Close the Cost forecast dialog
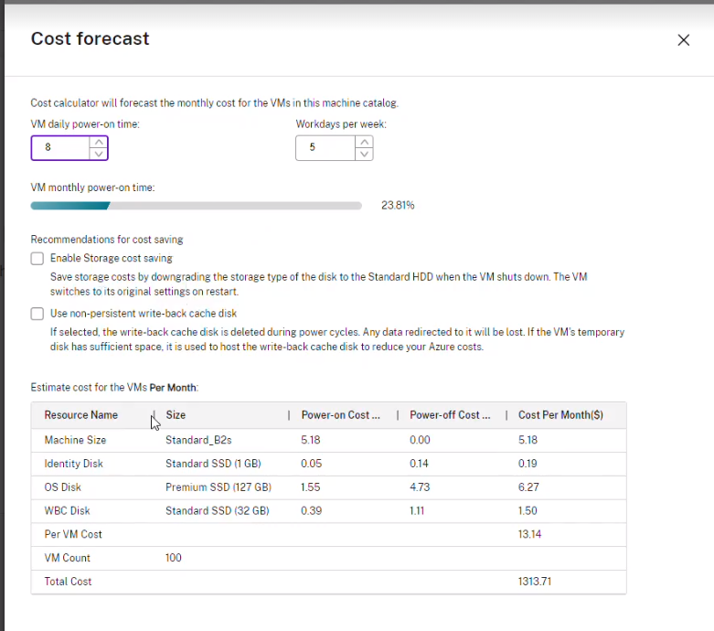Image resolution: width=714 pixels, height=631 pixels. point(683,40)
